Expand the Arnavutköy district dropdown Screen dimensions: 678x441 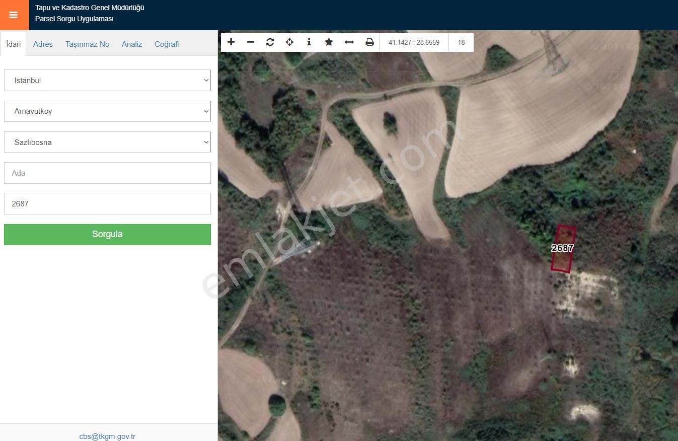coord(107,111)
